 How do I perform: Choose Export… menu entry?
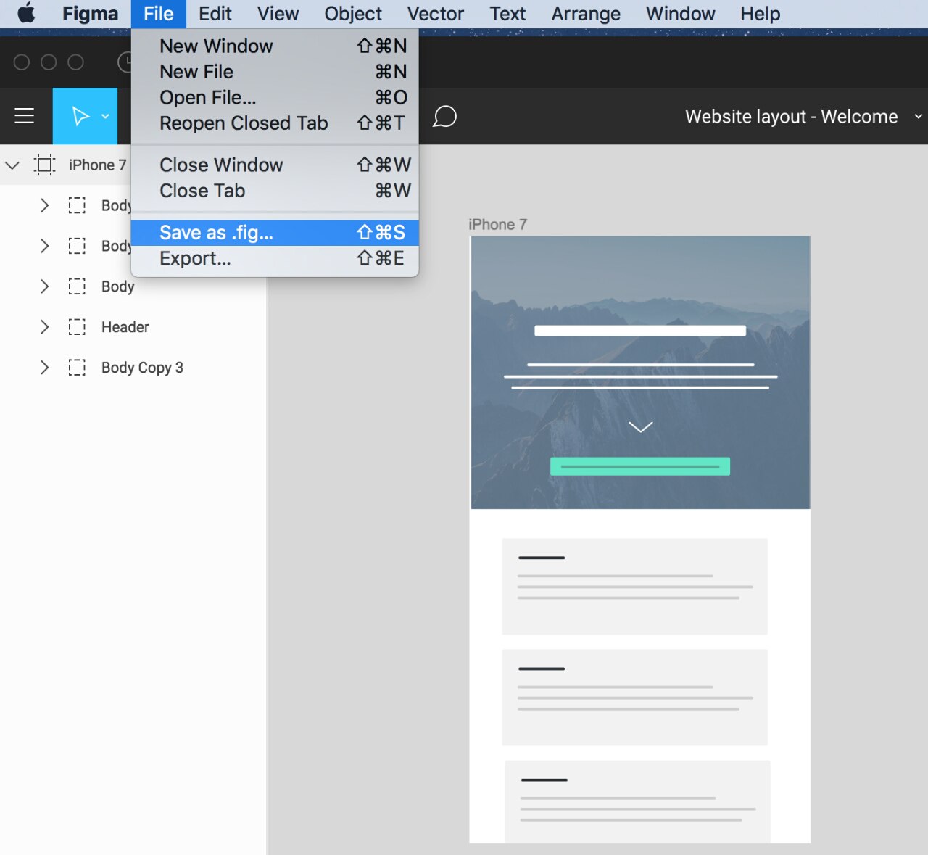coord(275,258)
